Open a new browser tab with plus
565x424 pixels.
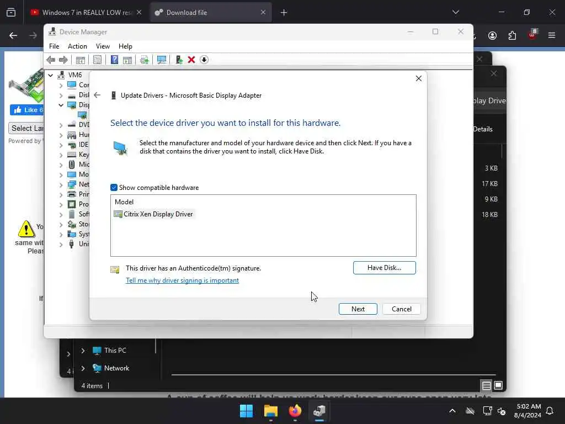[284, 13]
